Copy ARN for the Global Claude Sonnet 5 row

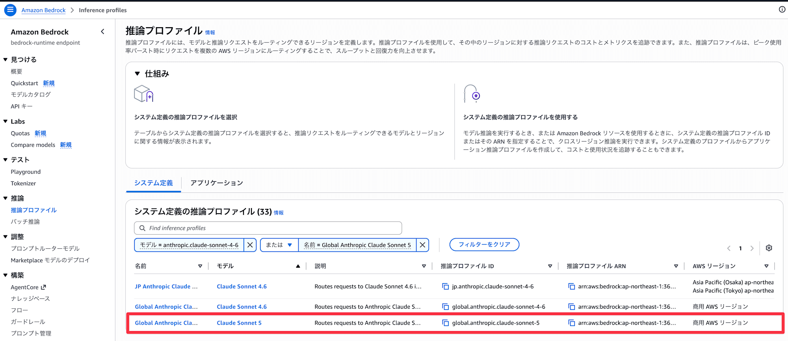(x=572, y=323)
